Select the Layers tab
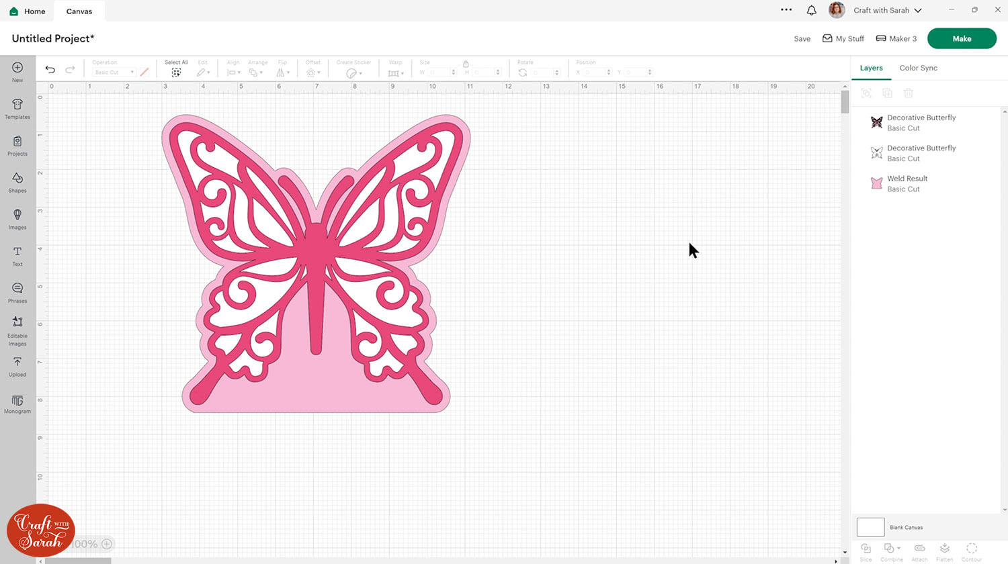Screen dimensions: 1008x564 click(871, 68)
